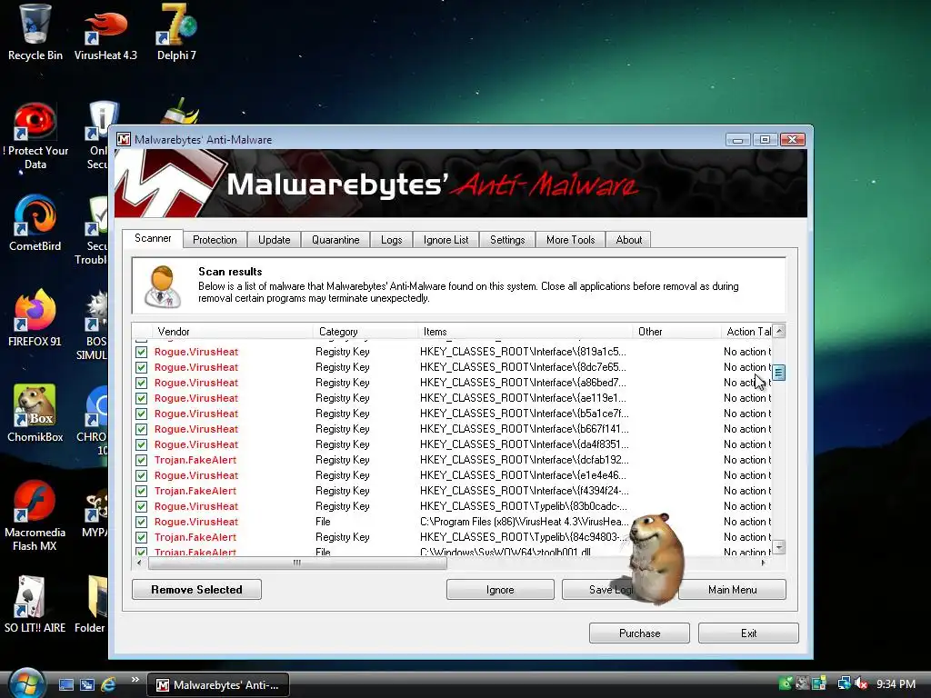
Task: Switch to the More Tools tab
Action: [x=570, y=240]
